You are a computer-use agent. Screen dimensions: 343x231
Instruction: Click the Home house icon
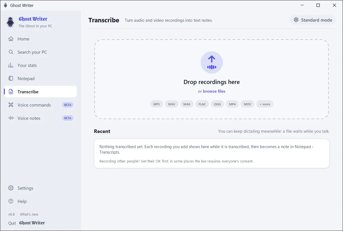click(11, 39)
